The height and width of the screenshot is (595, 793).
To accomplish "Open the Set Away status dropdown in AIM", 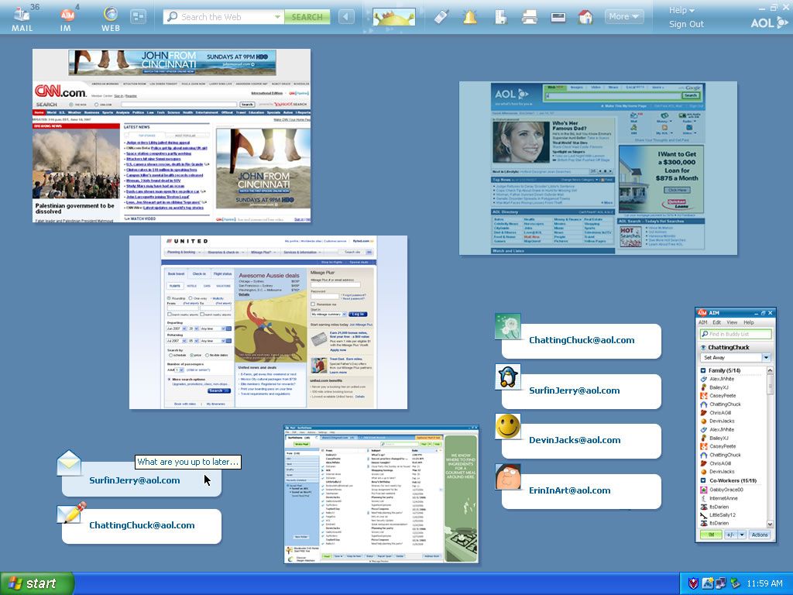I will pyautogui.click(x=766, y=357).
